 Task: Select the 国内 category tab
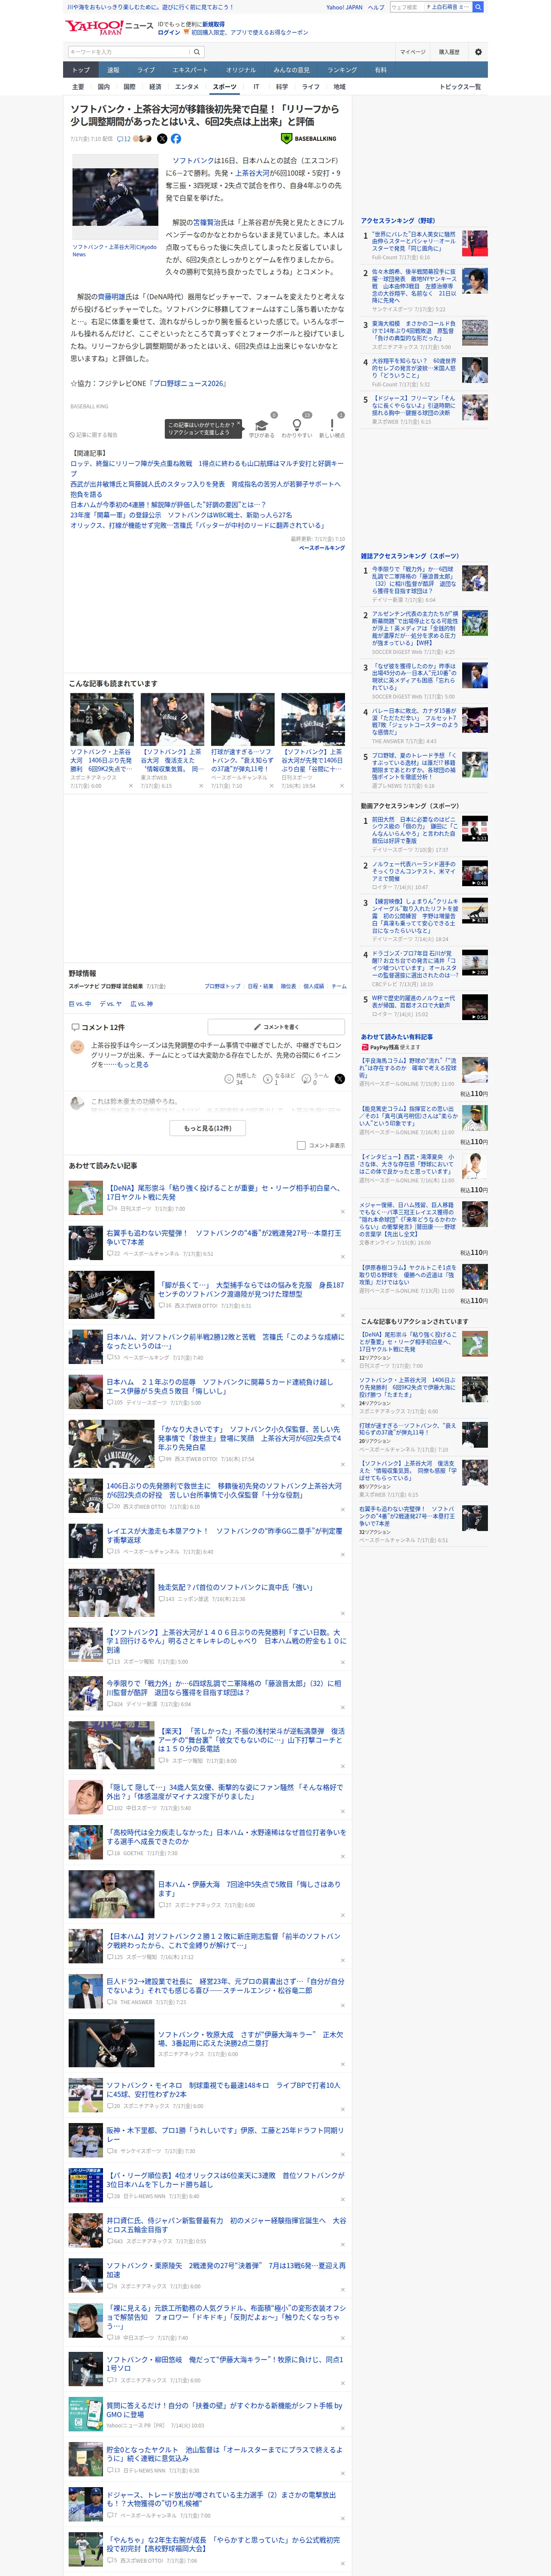(x=103, y=87)
